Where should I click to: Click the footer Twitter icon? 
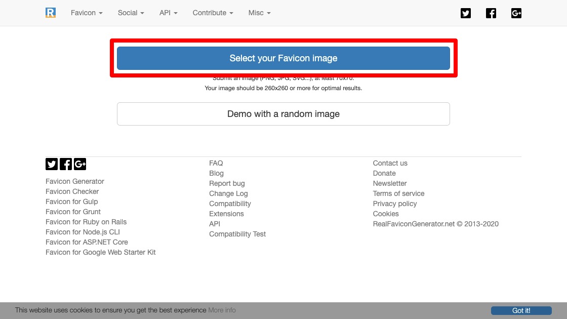[52, 164]
